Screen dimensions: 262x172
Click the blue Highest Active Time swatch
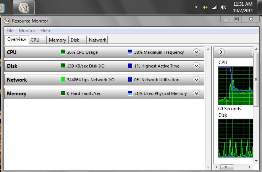click(x=130, y=66)
